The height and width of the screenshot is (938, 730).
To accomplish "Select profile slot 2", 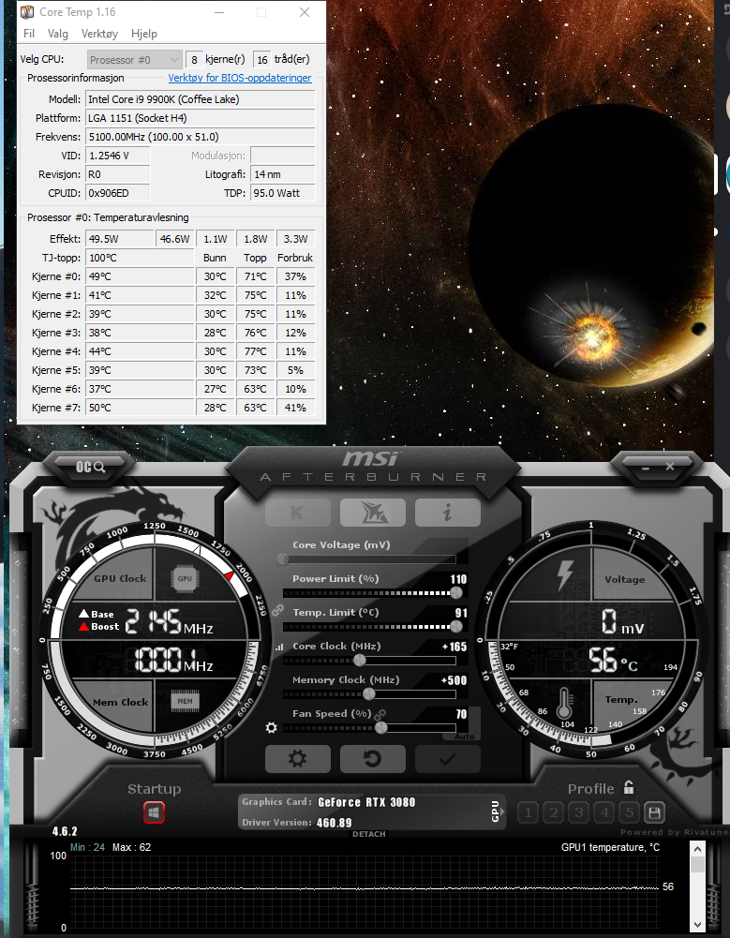I will click(554, 812).
